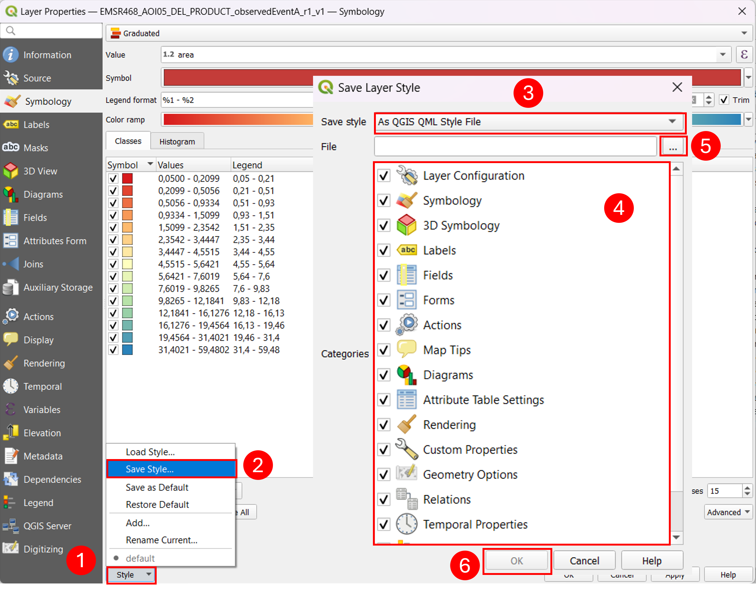Click the file browse ... button

(673, 147)
